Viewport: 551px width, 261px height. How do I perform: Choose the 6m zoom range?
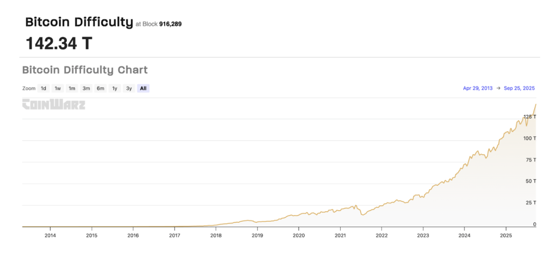click(x=100, y=88)
